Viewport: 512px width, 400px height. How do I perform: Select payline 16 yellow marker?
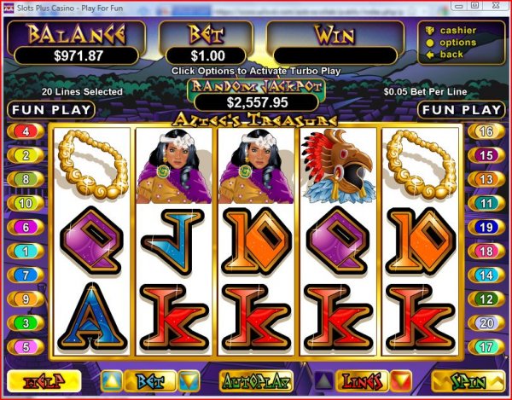(486, 131)
